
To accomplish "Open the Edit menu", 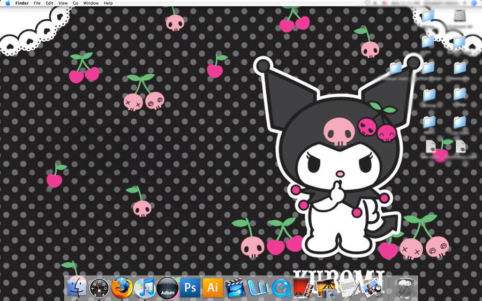I will tap(49, 3).
